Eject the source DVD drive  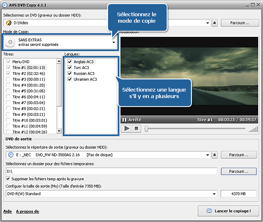tap(214, 23)
